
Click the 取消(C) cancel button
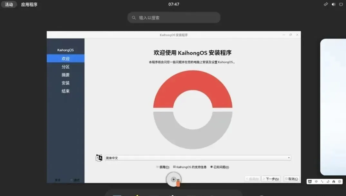coord(292,179)
